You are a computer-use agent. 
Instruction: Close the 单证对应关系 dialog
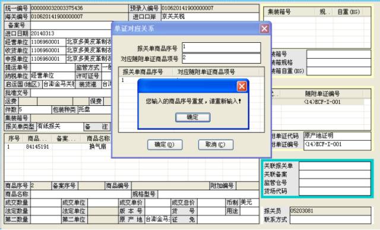[x=264, y=29]
